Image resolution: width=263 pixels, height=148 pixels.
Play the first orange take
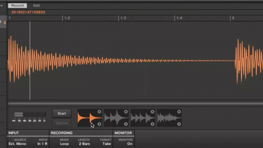point(99,124)
